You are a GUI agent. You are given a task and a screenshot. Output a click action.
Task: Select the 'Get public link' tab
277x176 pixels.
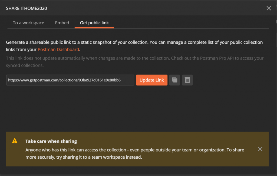pos(94,23)
